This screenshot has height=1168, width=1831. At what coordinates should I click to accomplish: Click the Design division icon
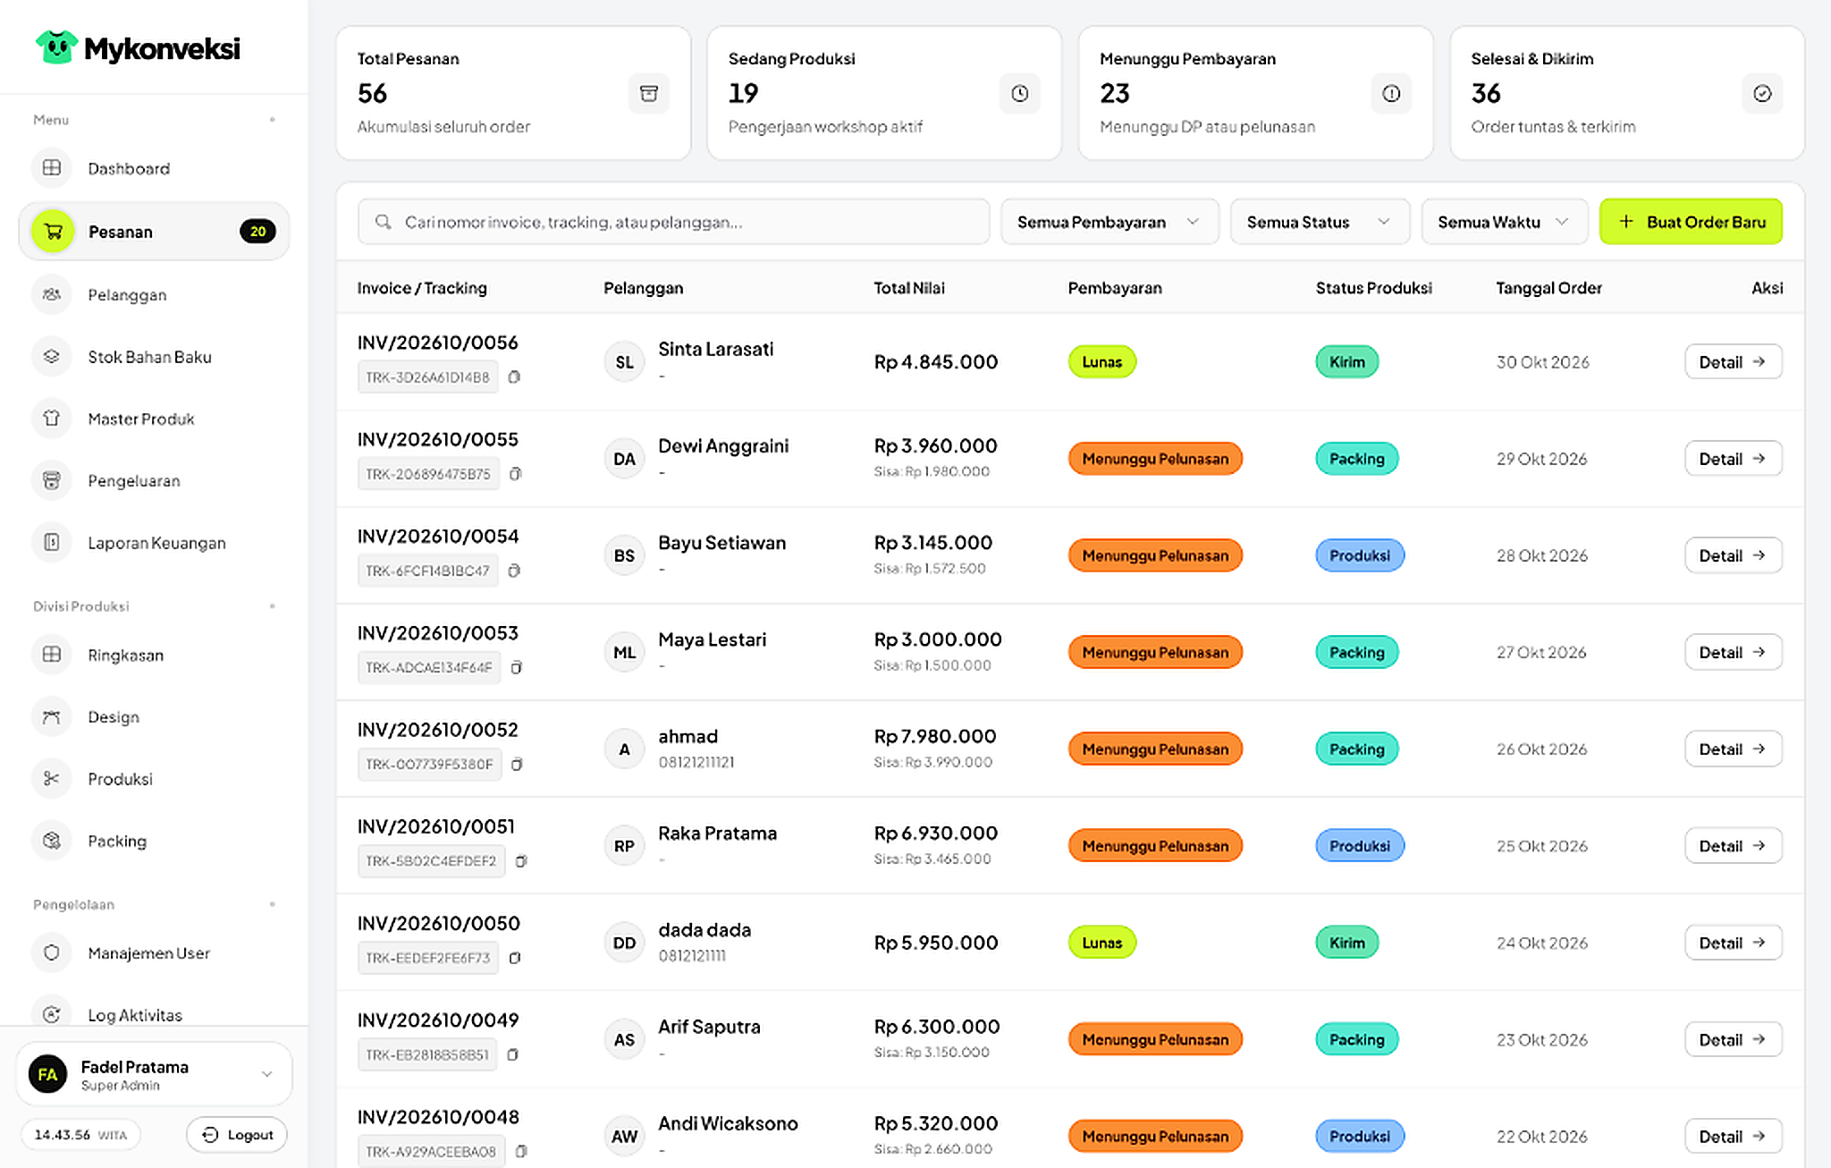click(x=52, y=716)
